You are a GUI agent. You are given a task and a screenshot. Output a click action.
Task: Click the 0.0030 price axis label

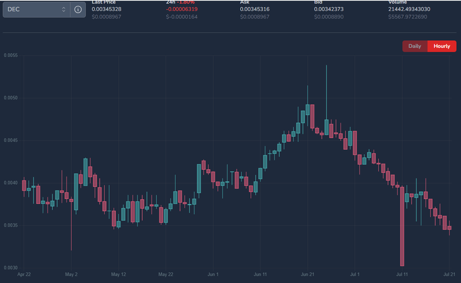pyautogui.click(x=11, y=268)
